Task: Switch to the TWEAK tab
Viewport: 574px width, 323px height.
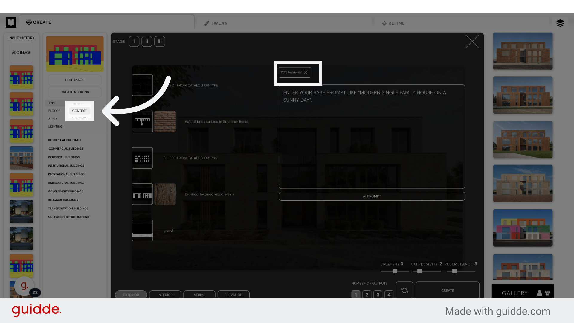Action: pyautogui.click(x=216, y=23)
